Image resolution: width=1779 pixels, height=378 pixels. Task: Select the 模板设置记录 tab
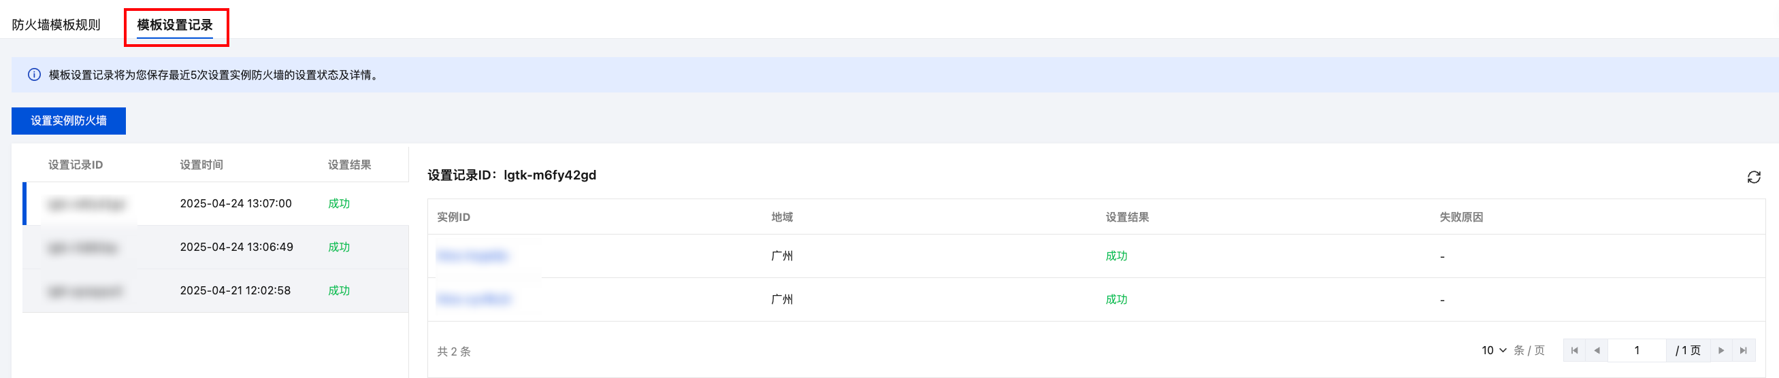tap(175, 25)
